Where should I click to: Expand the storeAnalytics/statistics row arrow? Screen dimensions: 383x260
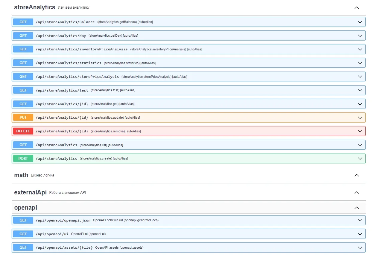[360, 63]
